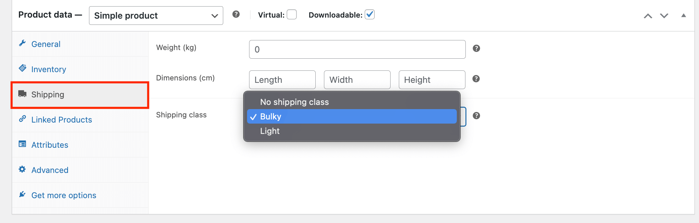
Task: Click the gear icon next to Advanced
Action: (22, 169)
